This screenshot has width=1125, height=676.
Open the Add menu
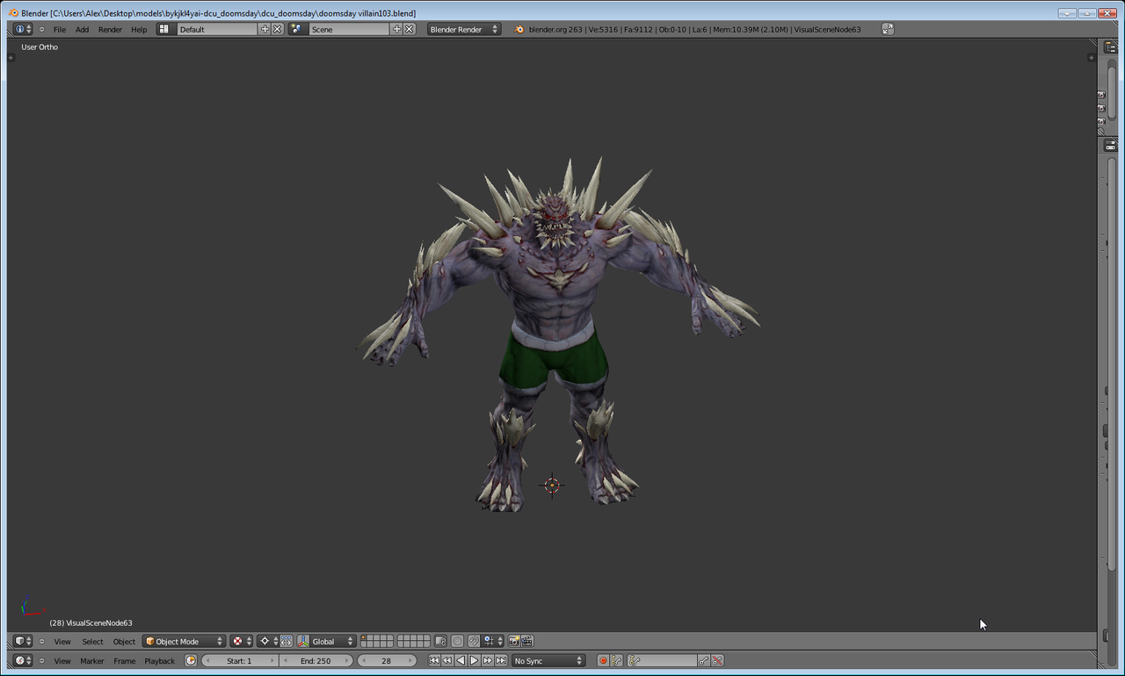[x=82, y=29]
